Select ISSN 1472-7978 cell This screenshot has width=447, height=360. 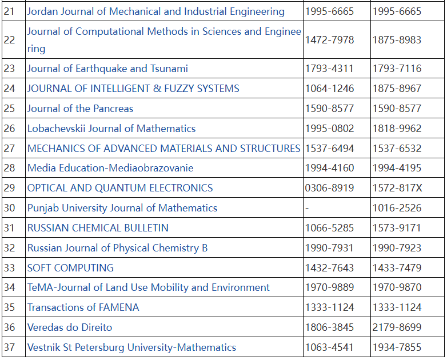click(x=337, y=39)
